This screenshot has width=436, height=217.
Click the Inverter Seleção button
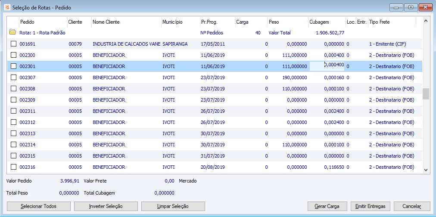(106, 206)
